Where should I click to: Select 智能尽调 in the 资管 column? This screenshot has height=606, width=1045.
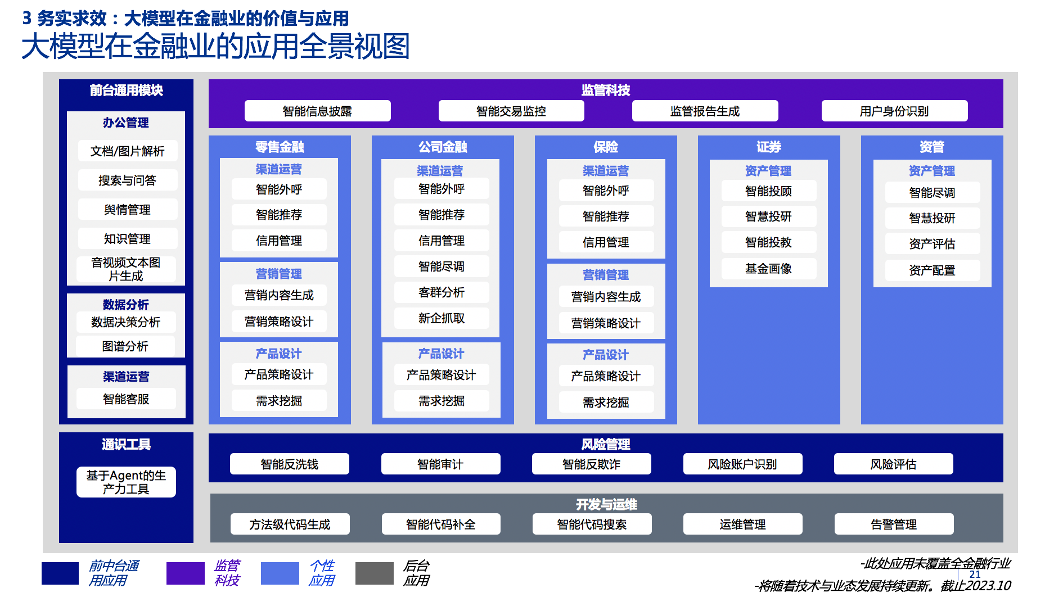point(933,192)
